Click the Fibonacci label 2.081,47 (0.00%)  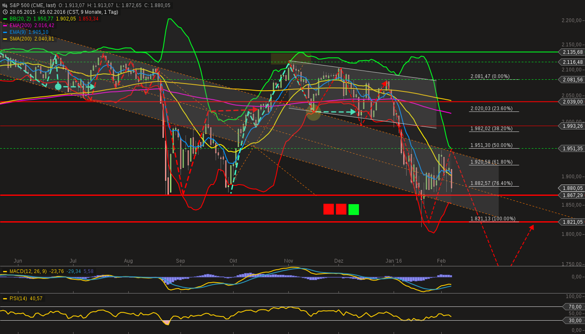point(490,76)
